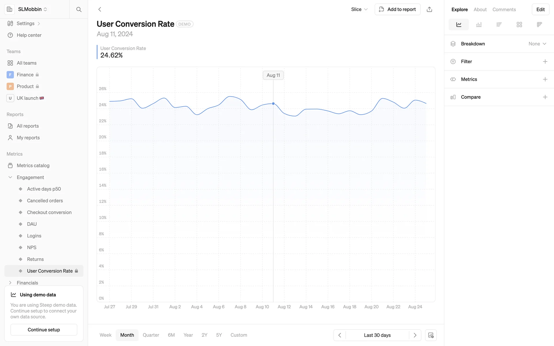The image size is (554, 346).
Task: Select the grid tiles view icon
Action: point(519,25)
